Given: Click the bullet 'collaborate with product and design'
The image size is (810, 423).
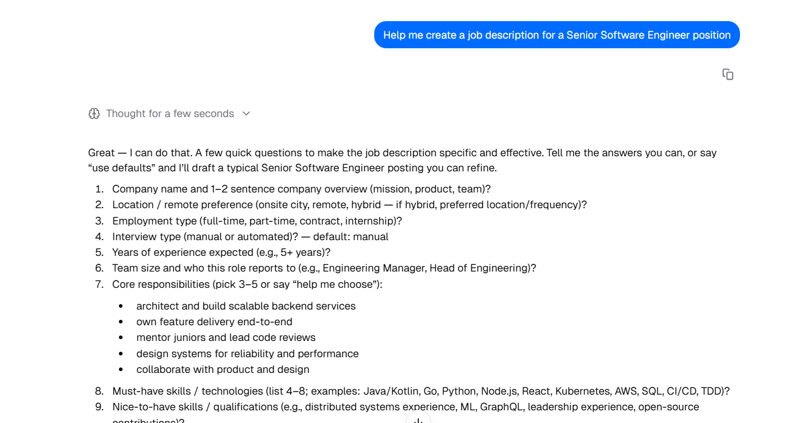Looking at the screenshot, I should pyautogui.click(x=222, y=369).
